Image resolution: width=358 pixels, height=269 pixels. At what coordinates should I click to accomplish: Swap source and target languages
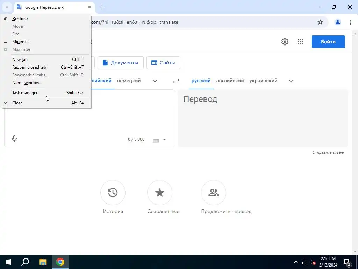[x=176, y=81]
